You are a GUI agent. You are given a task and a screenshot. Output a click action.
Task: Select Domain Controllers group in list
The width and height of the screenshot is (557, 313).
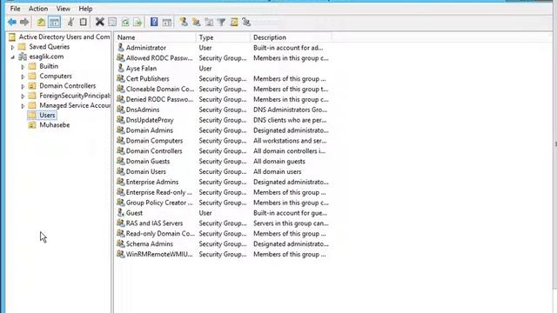(x=154, y=150)
